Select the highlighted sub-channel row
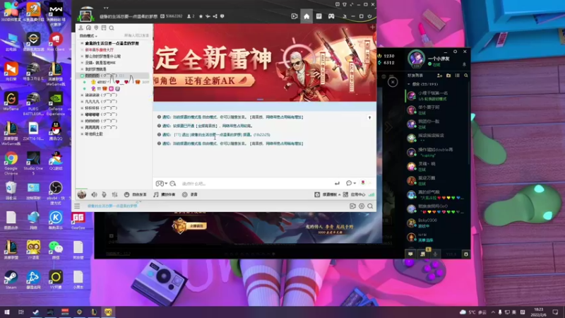Viewport: 565px width, 318px height. 113,76
